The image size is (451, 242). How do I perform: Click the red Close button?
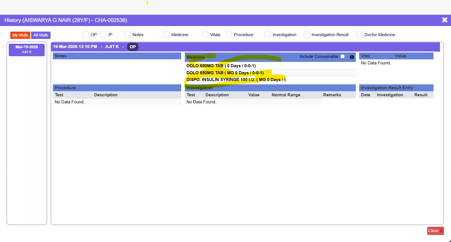point(435,231)
